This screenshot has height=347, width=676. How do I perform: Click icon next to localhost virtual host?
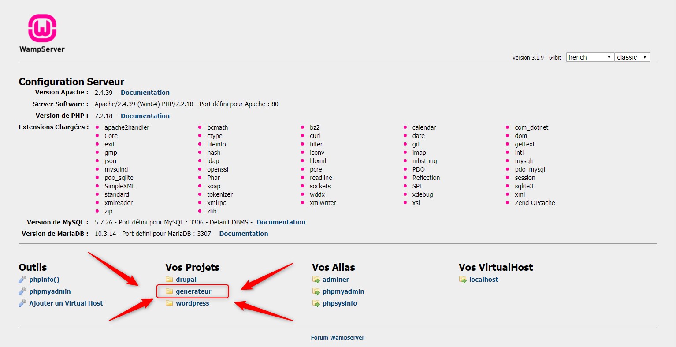(x=463, y=280)
